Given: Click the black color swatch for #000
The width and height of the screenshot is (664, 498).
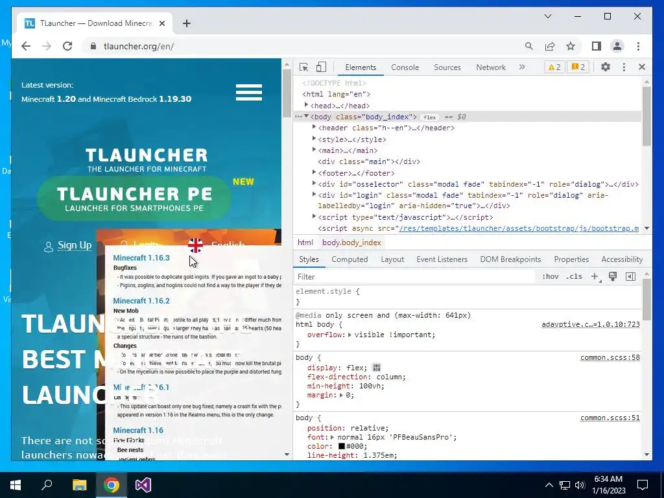Looking at the screenshot, I should [341, 446].
